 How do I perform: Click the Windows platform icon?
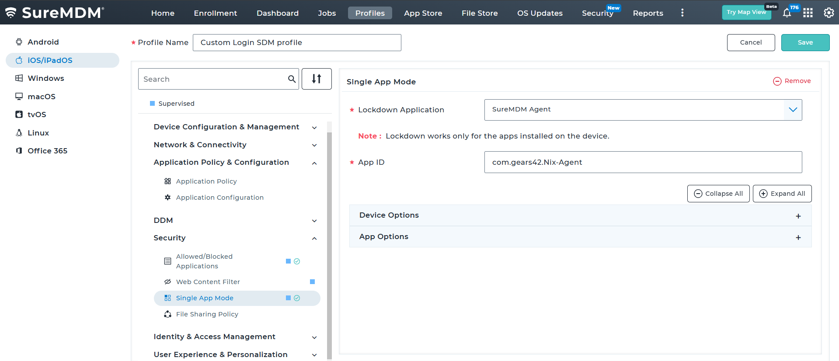coord(19,78)
